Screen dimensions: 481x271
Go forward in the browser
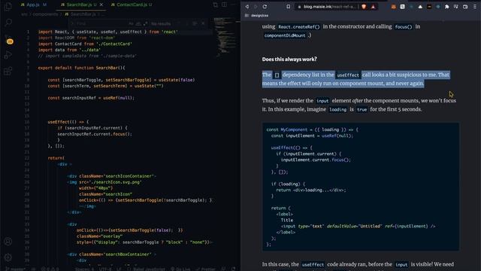[256, 7]
